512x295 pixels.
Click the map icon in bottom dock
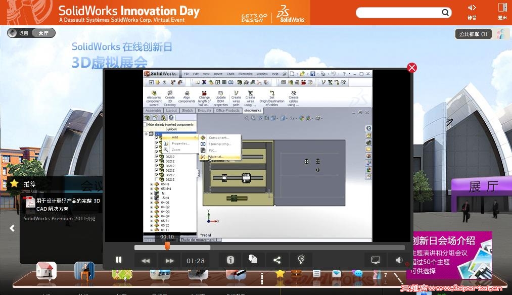(122, 274)
